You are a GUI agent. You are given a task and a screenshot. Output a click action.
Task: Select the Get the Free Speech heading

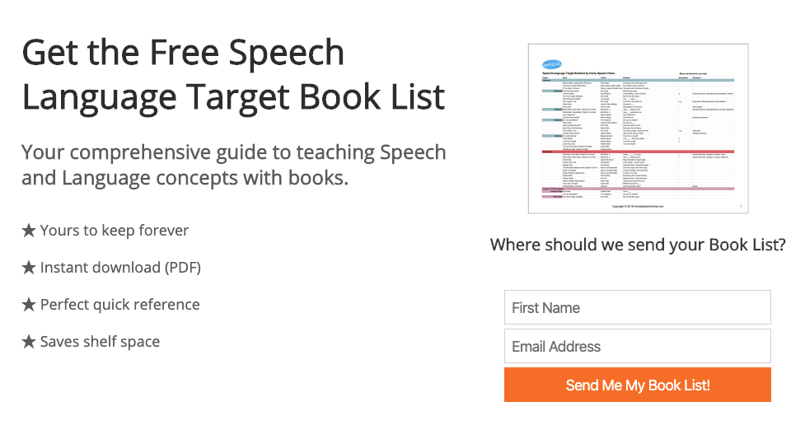click(x=183, y=53)
